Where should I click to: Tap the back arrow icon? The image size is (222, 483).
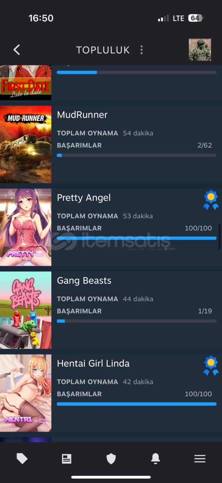(x=17, y=50)
